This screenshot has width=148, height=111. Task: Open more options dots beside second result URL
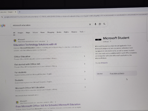coord(55,102)
